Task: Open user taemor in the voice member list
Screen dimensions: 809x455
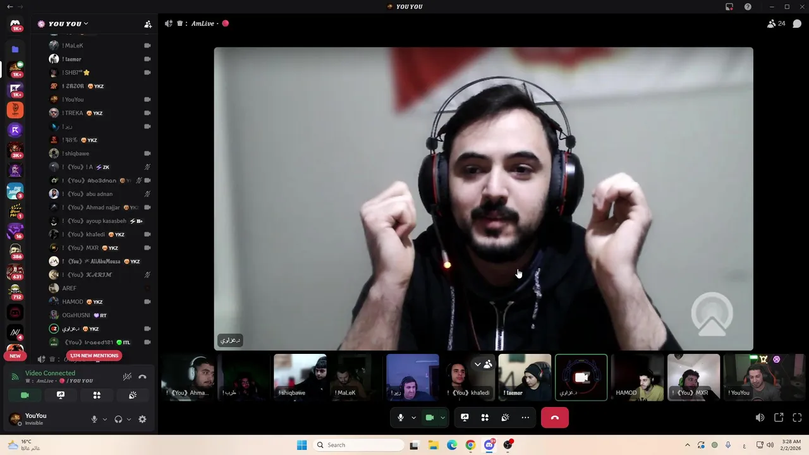Action: pyautogui.click(x=100, y=59)
